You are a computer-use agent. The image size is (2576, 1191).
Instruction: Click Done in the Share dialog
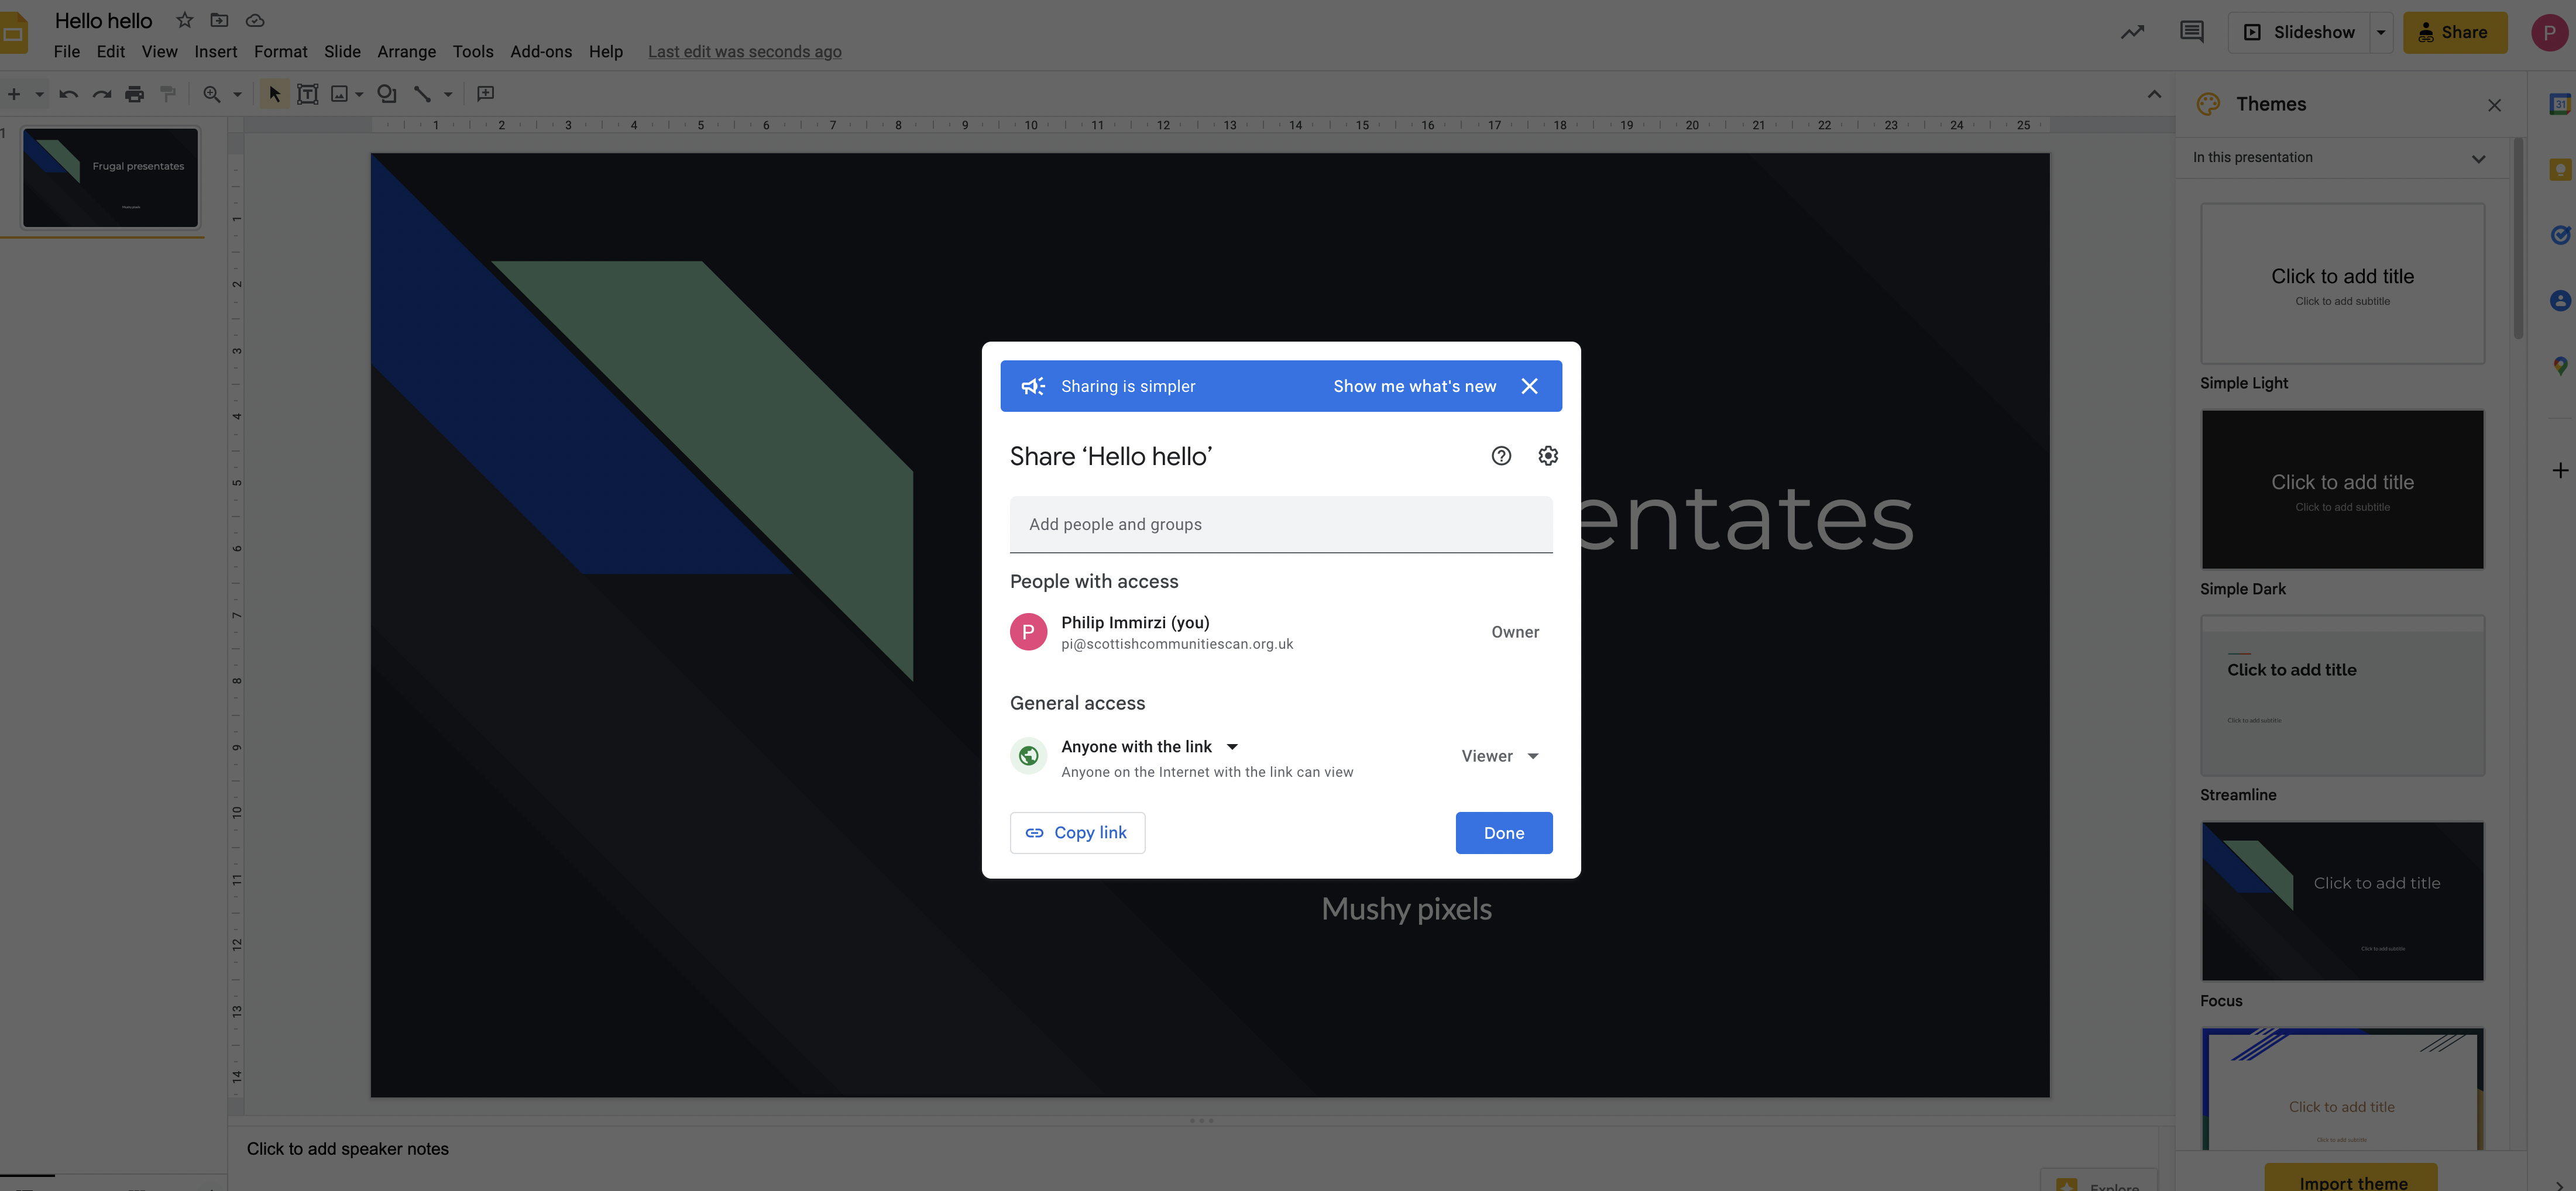(1503, 832)
